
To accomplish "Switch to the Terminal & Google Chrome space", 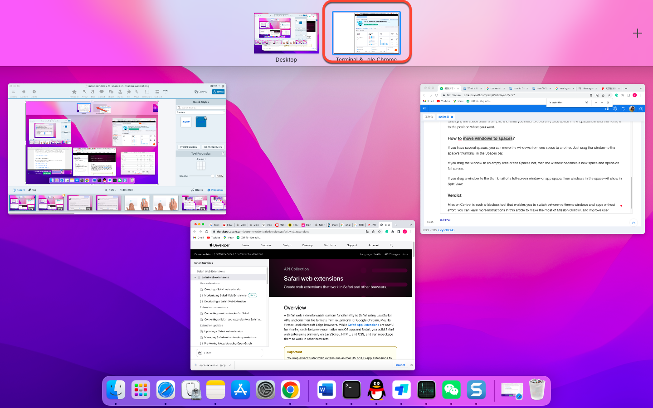I will coord(366,33).
